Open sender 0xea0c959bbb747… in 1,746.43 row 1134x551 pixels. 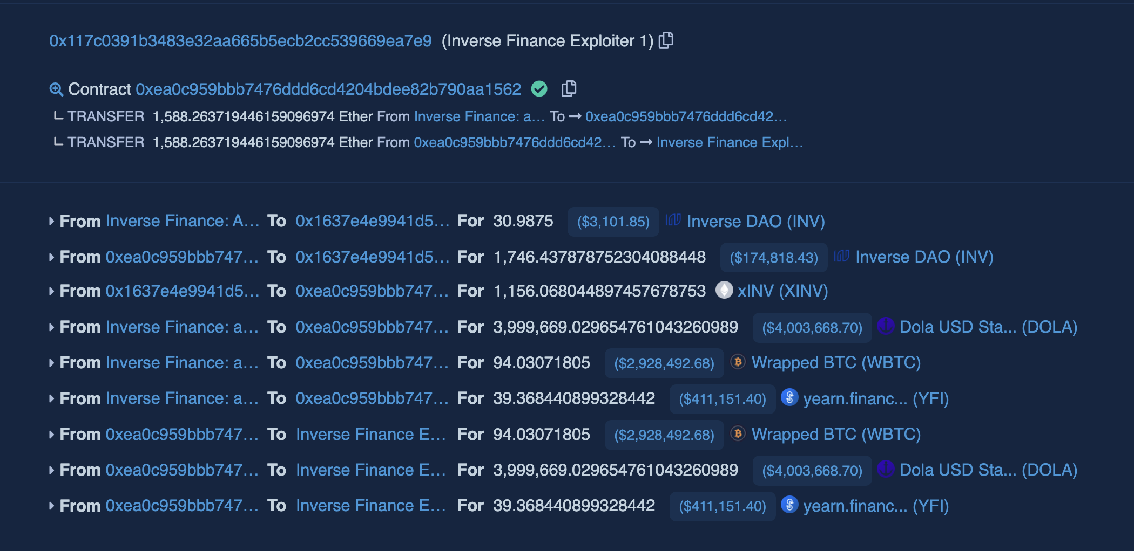click(182, 257)
